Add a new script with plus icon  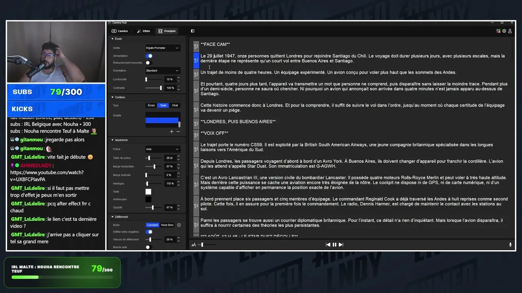click(x=172, y=131)
